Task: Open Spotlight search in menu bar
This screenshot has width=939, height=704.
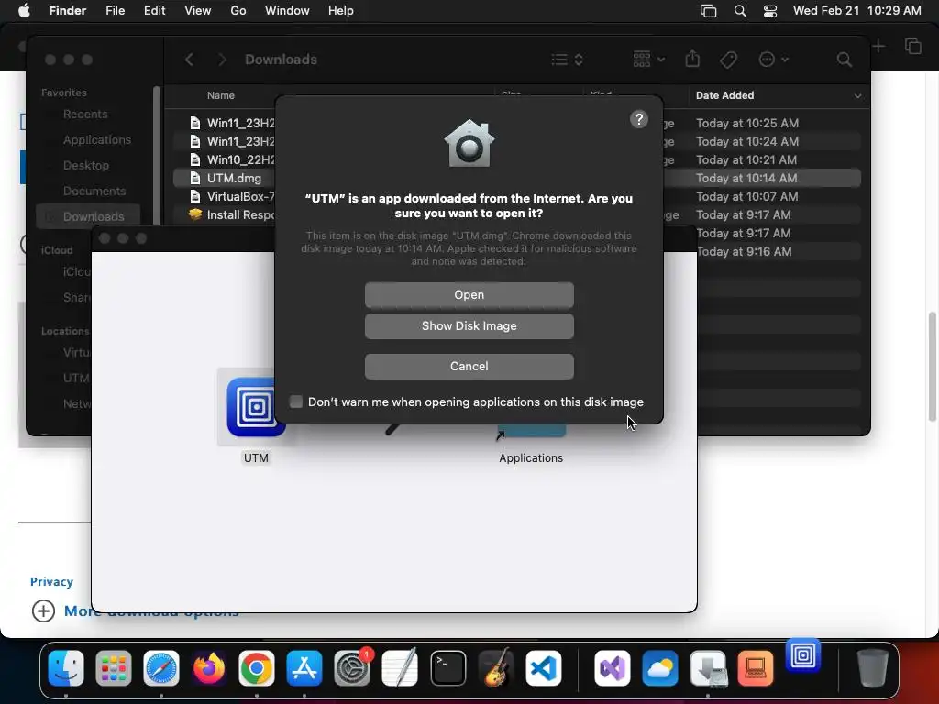Action: tap(740, 11)
